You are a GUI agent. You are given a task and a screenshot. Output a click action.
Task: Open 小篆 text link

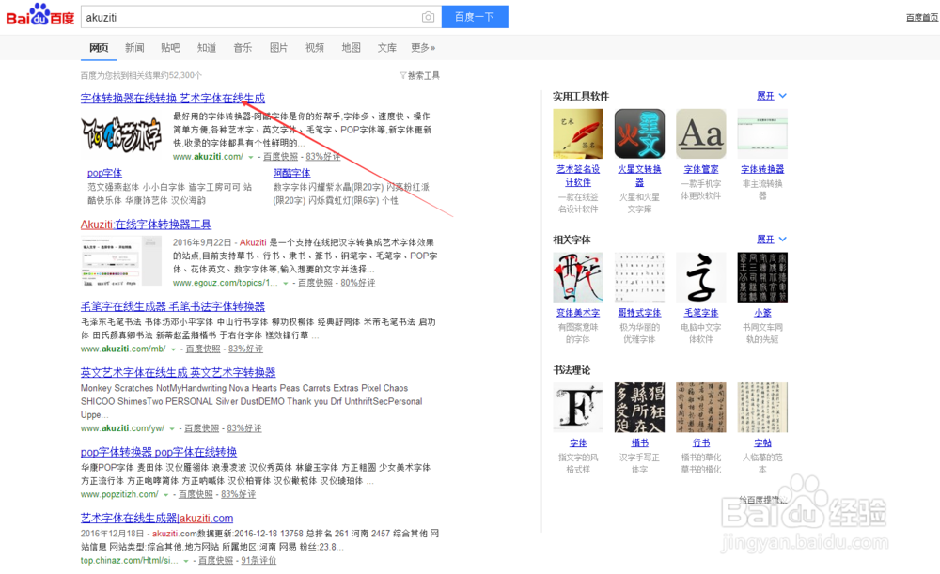point(762,312)
